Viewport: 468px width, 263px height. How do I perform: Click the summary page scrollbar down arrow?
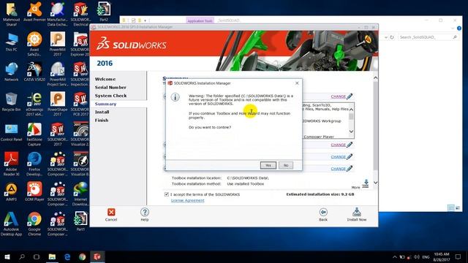(375, 183)
